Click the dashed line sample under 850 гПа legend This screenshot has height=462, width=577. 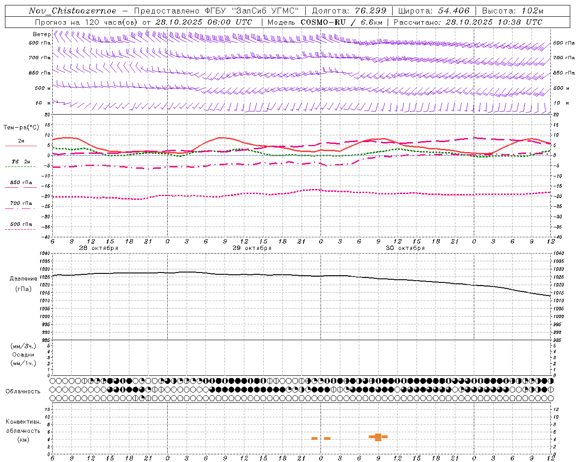point(20,187)
